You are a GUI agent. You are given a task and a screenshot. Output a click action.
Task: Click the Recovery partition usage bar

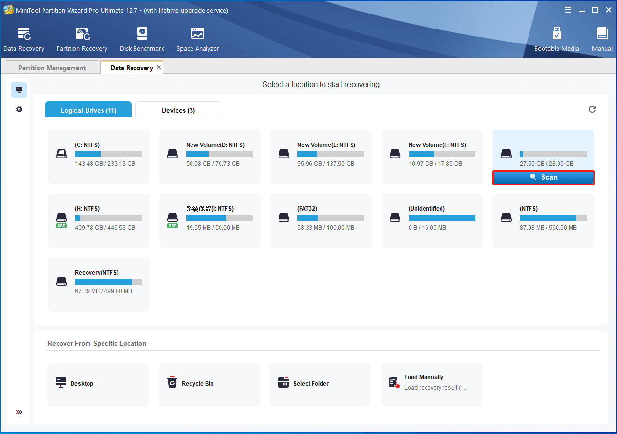pyautogui.click(x=108, y=282)
